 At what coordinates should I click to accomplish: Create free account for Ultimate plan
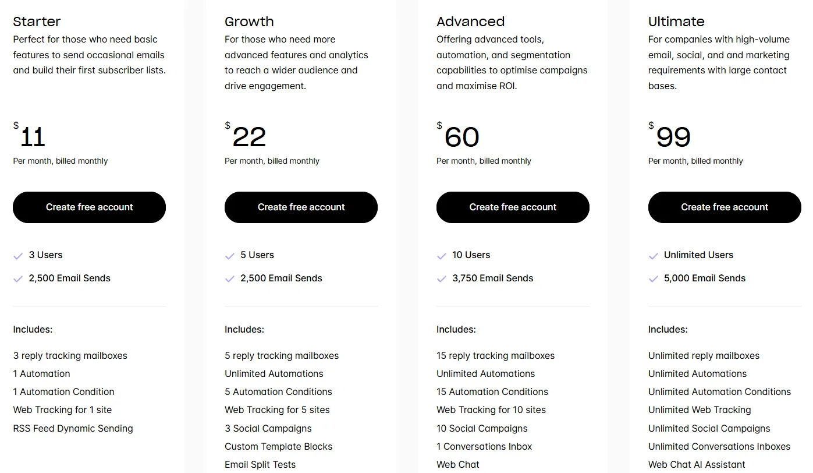[725, 207]
